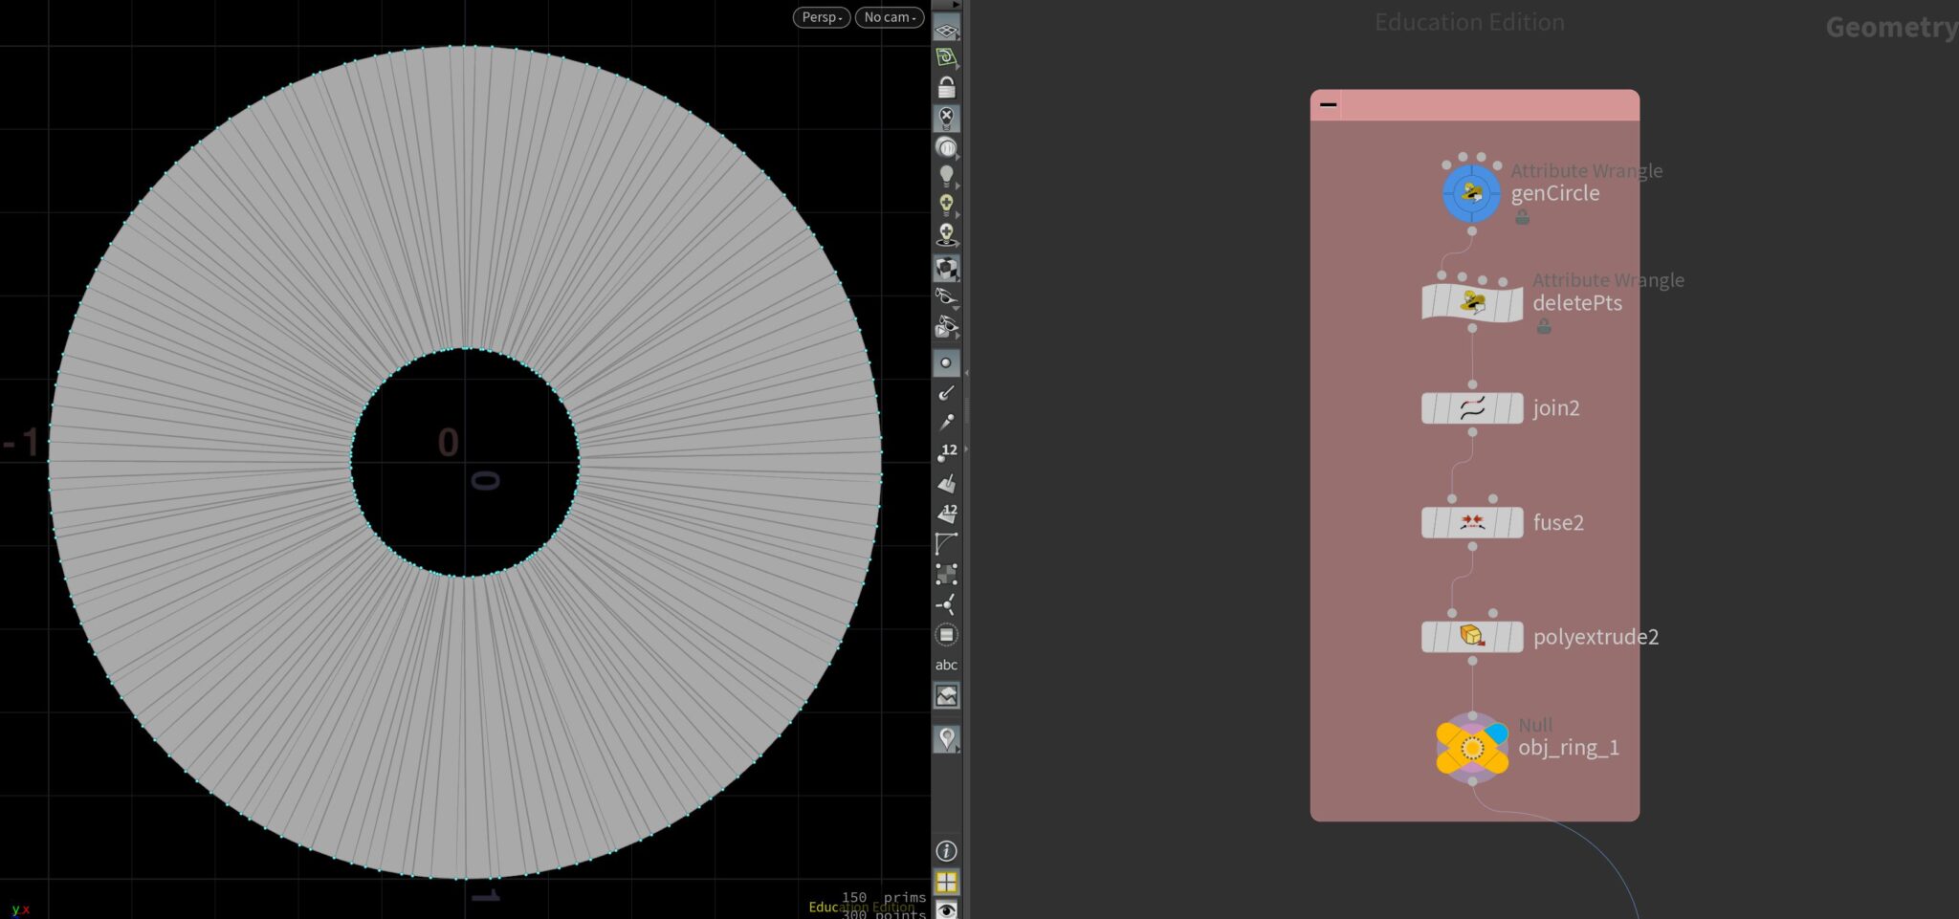Toggle the reference plane grid icon
This screenshot has width=1959, height=919.
(946, 29)
